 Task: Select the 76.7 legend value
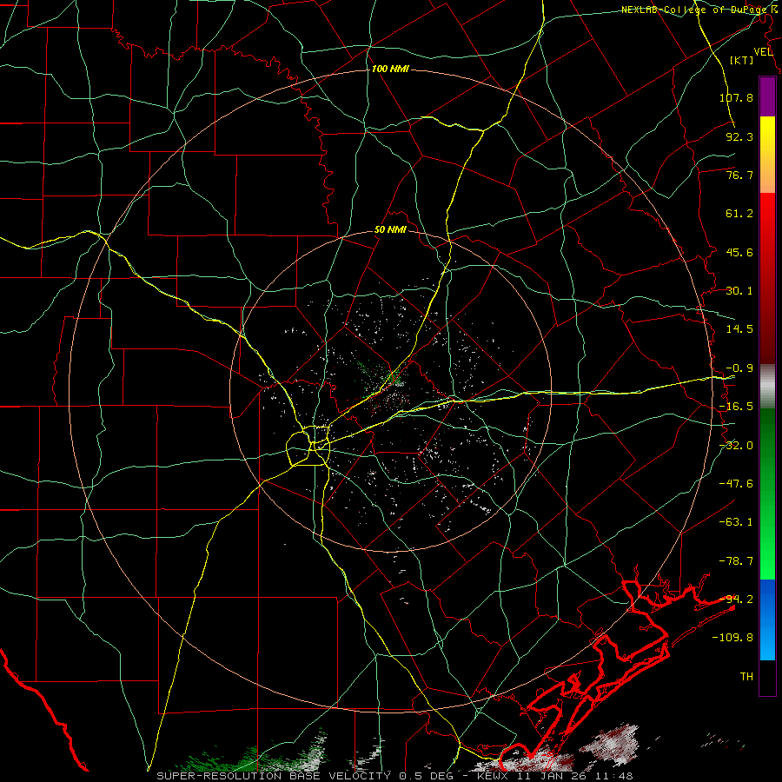click(739, 175)
